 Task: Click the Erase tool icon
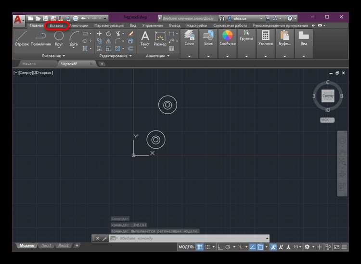[x=130, y=34]
